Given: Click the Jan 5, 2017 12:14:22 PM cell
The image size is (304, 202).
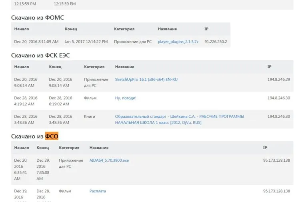Looking at the screenshot, I should (86, 42).
